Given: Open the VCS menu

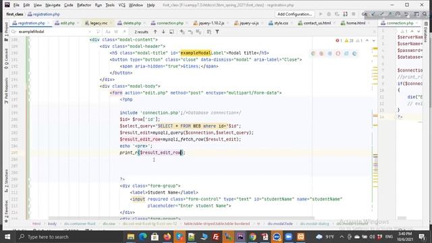Looking at the screenshot, I should pos(122,5).
